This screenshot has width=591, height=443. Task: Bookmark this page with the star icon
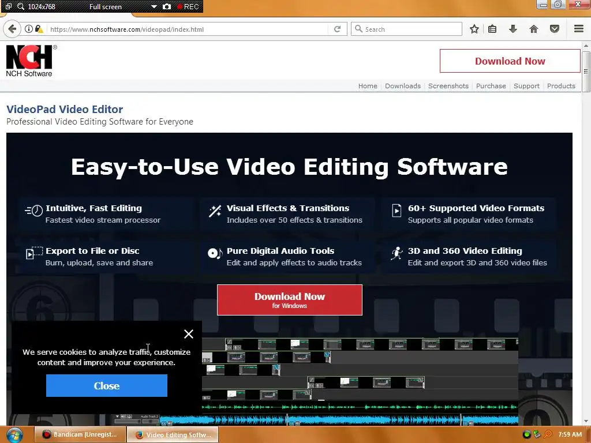point(474,29)
